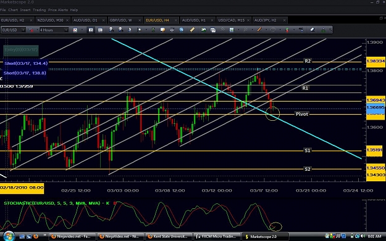
Task: Select the zoom out magnifier tool
Action: [x=120, y=30]
